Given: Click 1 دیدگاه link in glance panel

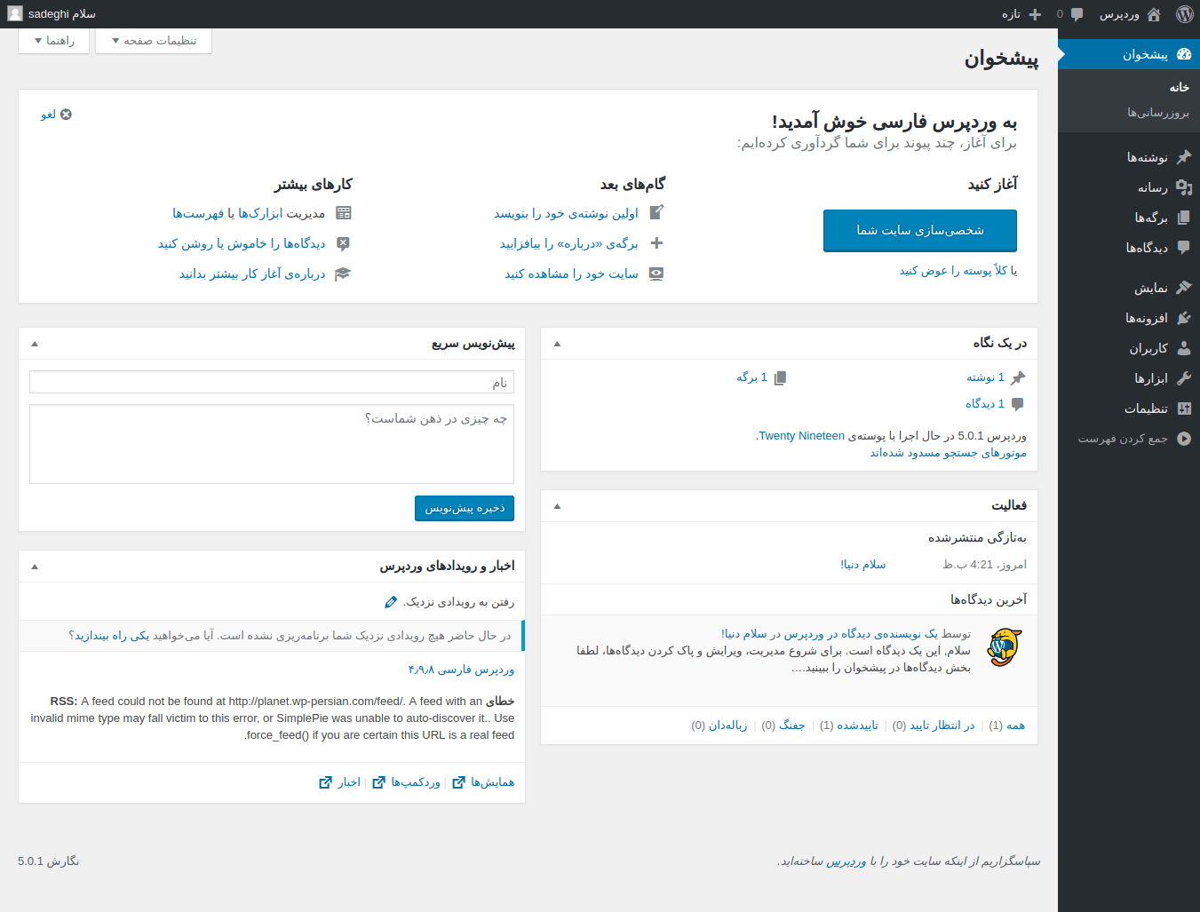Looking at the screenshot, I should coord(985,404).
